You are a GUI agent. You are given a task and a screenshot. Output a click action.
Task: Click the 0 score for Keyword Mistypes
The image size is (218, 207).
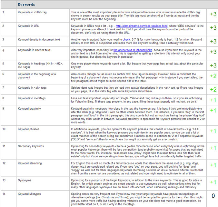pyautogui.click(x=213, y=196)
